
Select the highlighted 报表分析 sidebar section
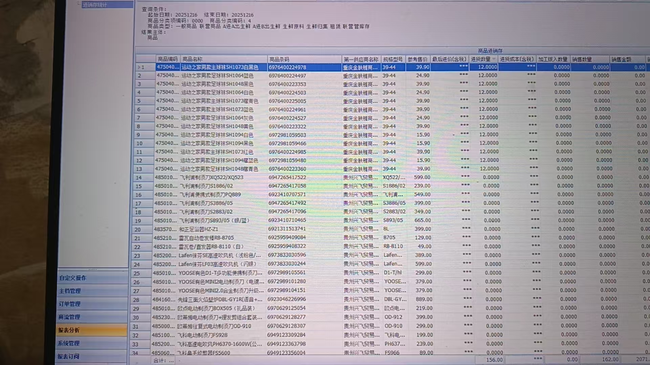click(x=69, y=330)
